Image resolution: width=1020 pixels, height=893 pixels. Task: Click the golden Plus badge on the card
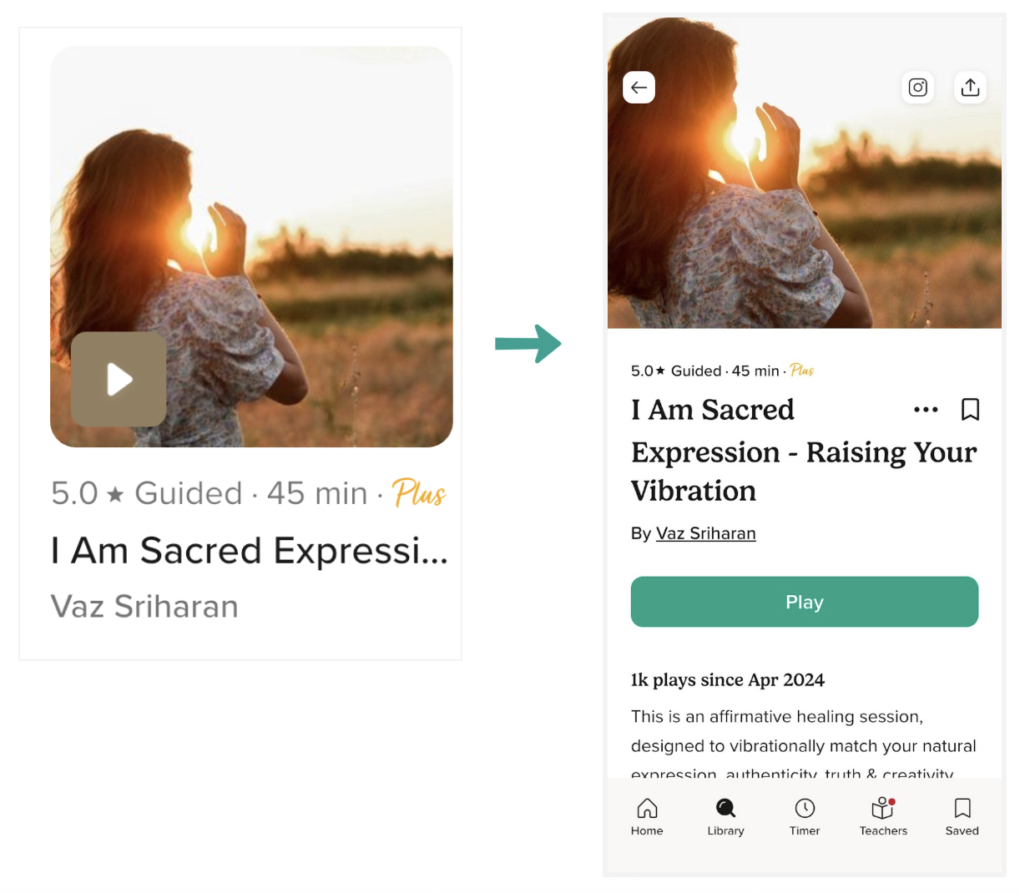[419, 493]
